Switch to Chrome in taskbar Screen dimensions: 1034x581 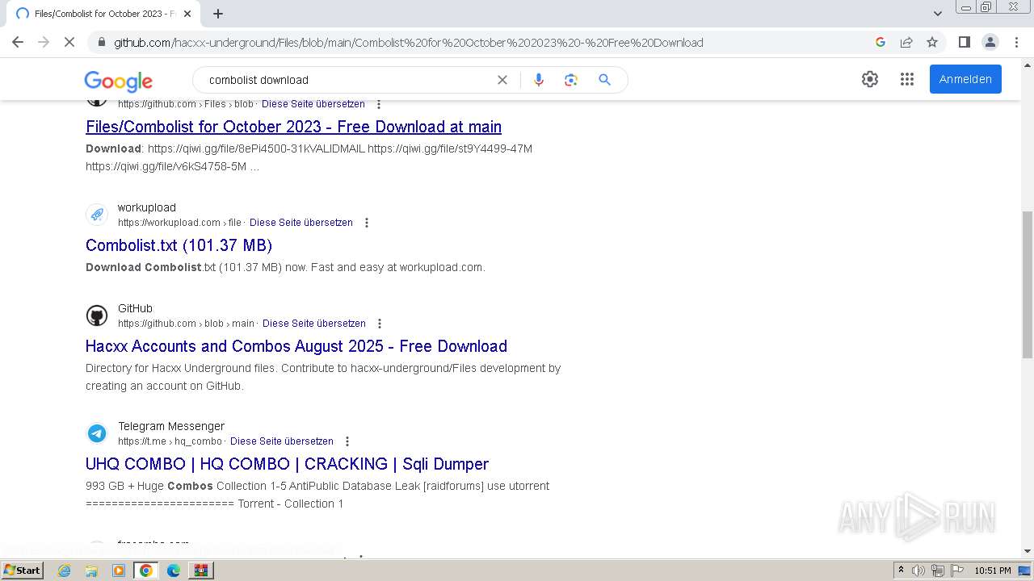tap(146, 571)
